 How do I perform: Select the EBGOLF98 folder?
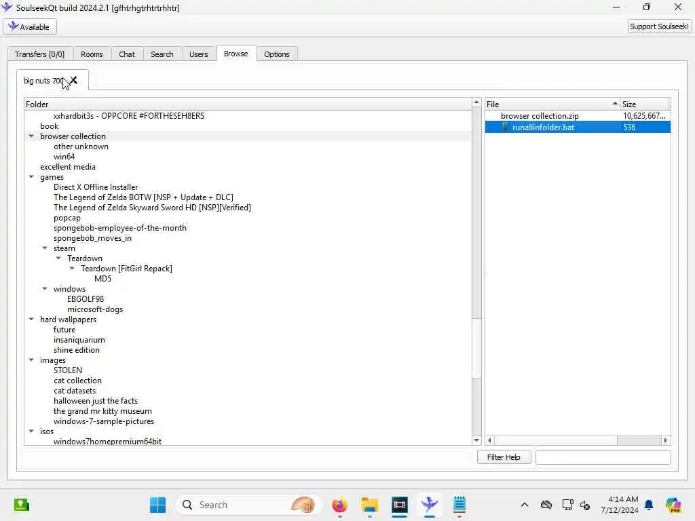click(86, 299)
